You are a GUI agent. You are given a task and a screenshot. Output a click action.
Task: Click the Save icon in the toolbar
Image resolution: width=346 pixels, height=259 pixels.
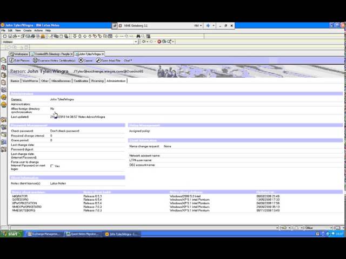10,36
